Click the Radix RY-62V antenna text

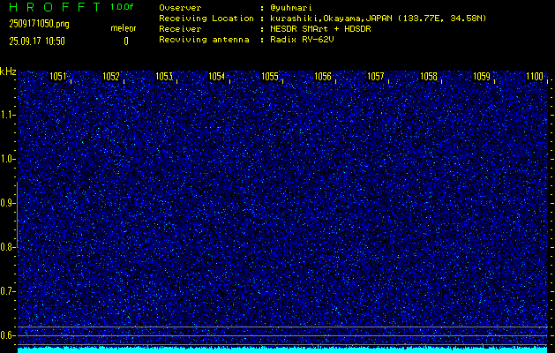tap(302, 40)
